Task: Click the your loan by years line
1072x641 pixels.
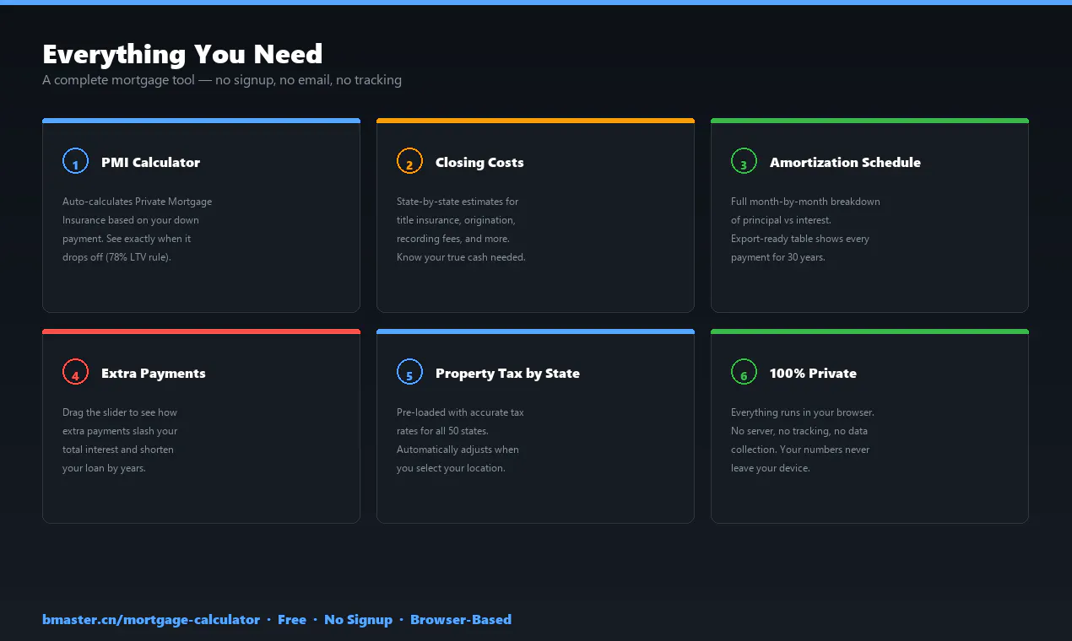Action: point(104,468)
